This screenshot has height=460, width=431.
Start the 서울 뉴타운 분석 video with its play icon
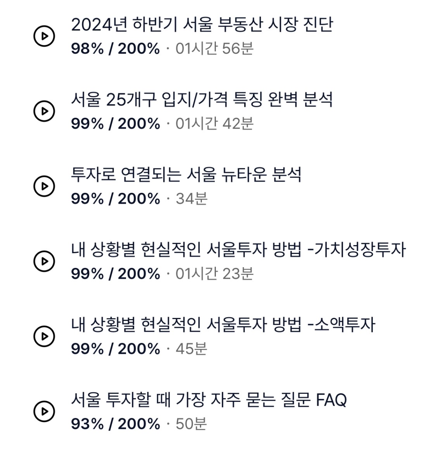(x=44, y=186)
